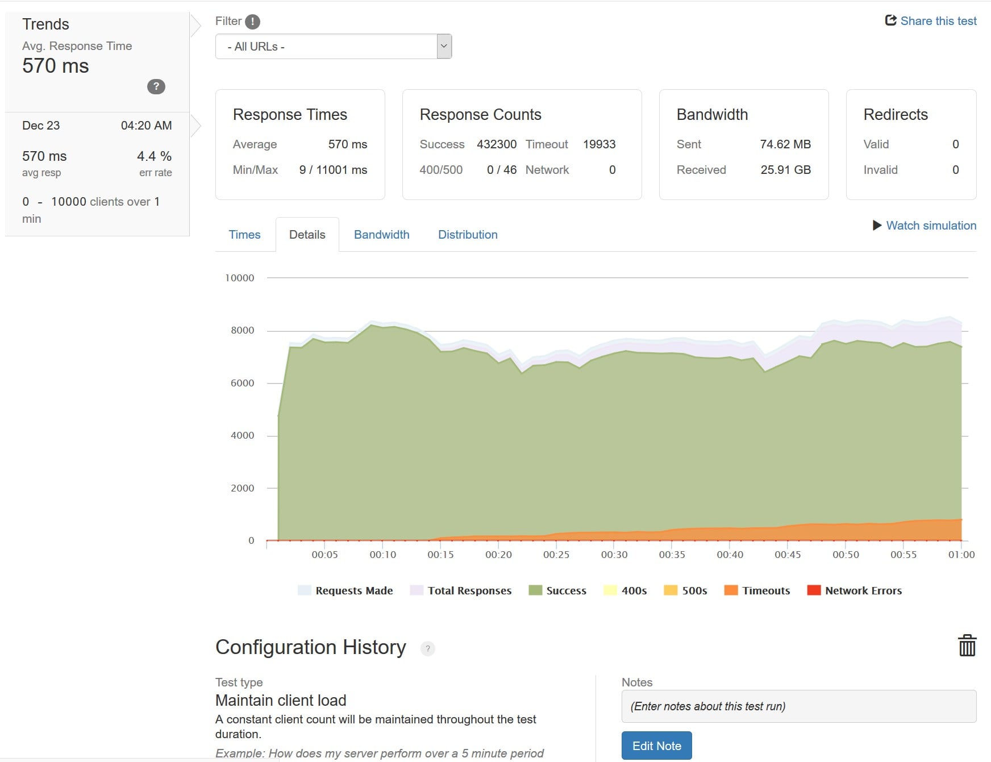Click the dropdown arrow on URL filter
Screen dimensions: 991x762
pos(444,47)
